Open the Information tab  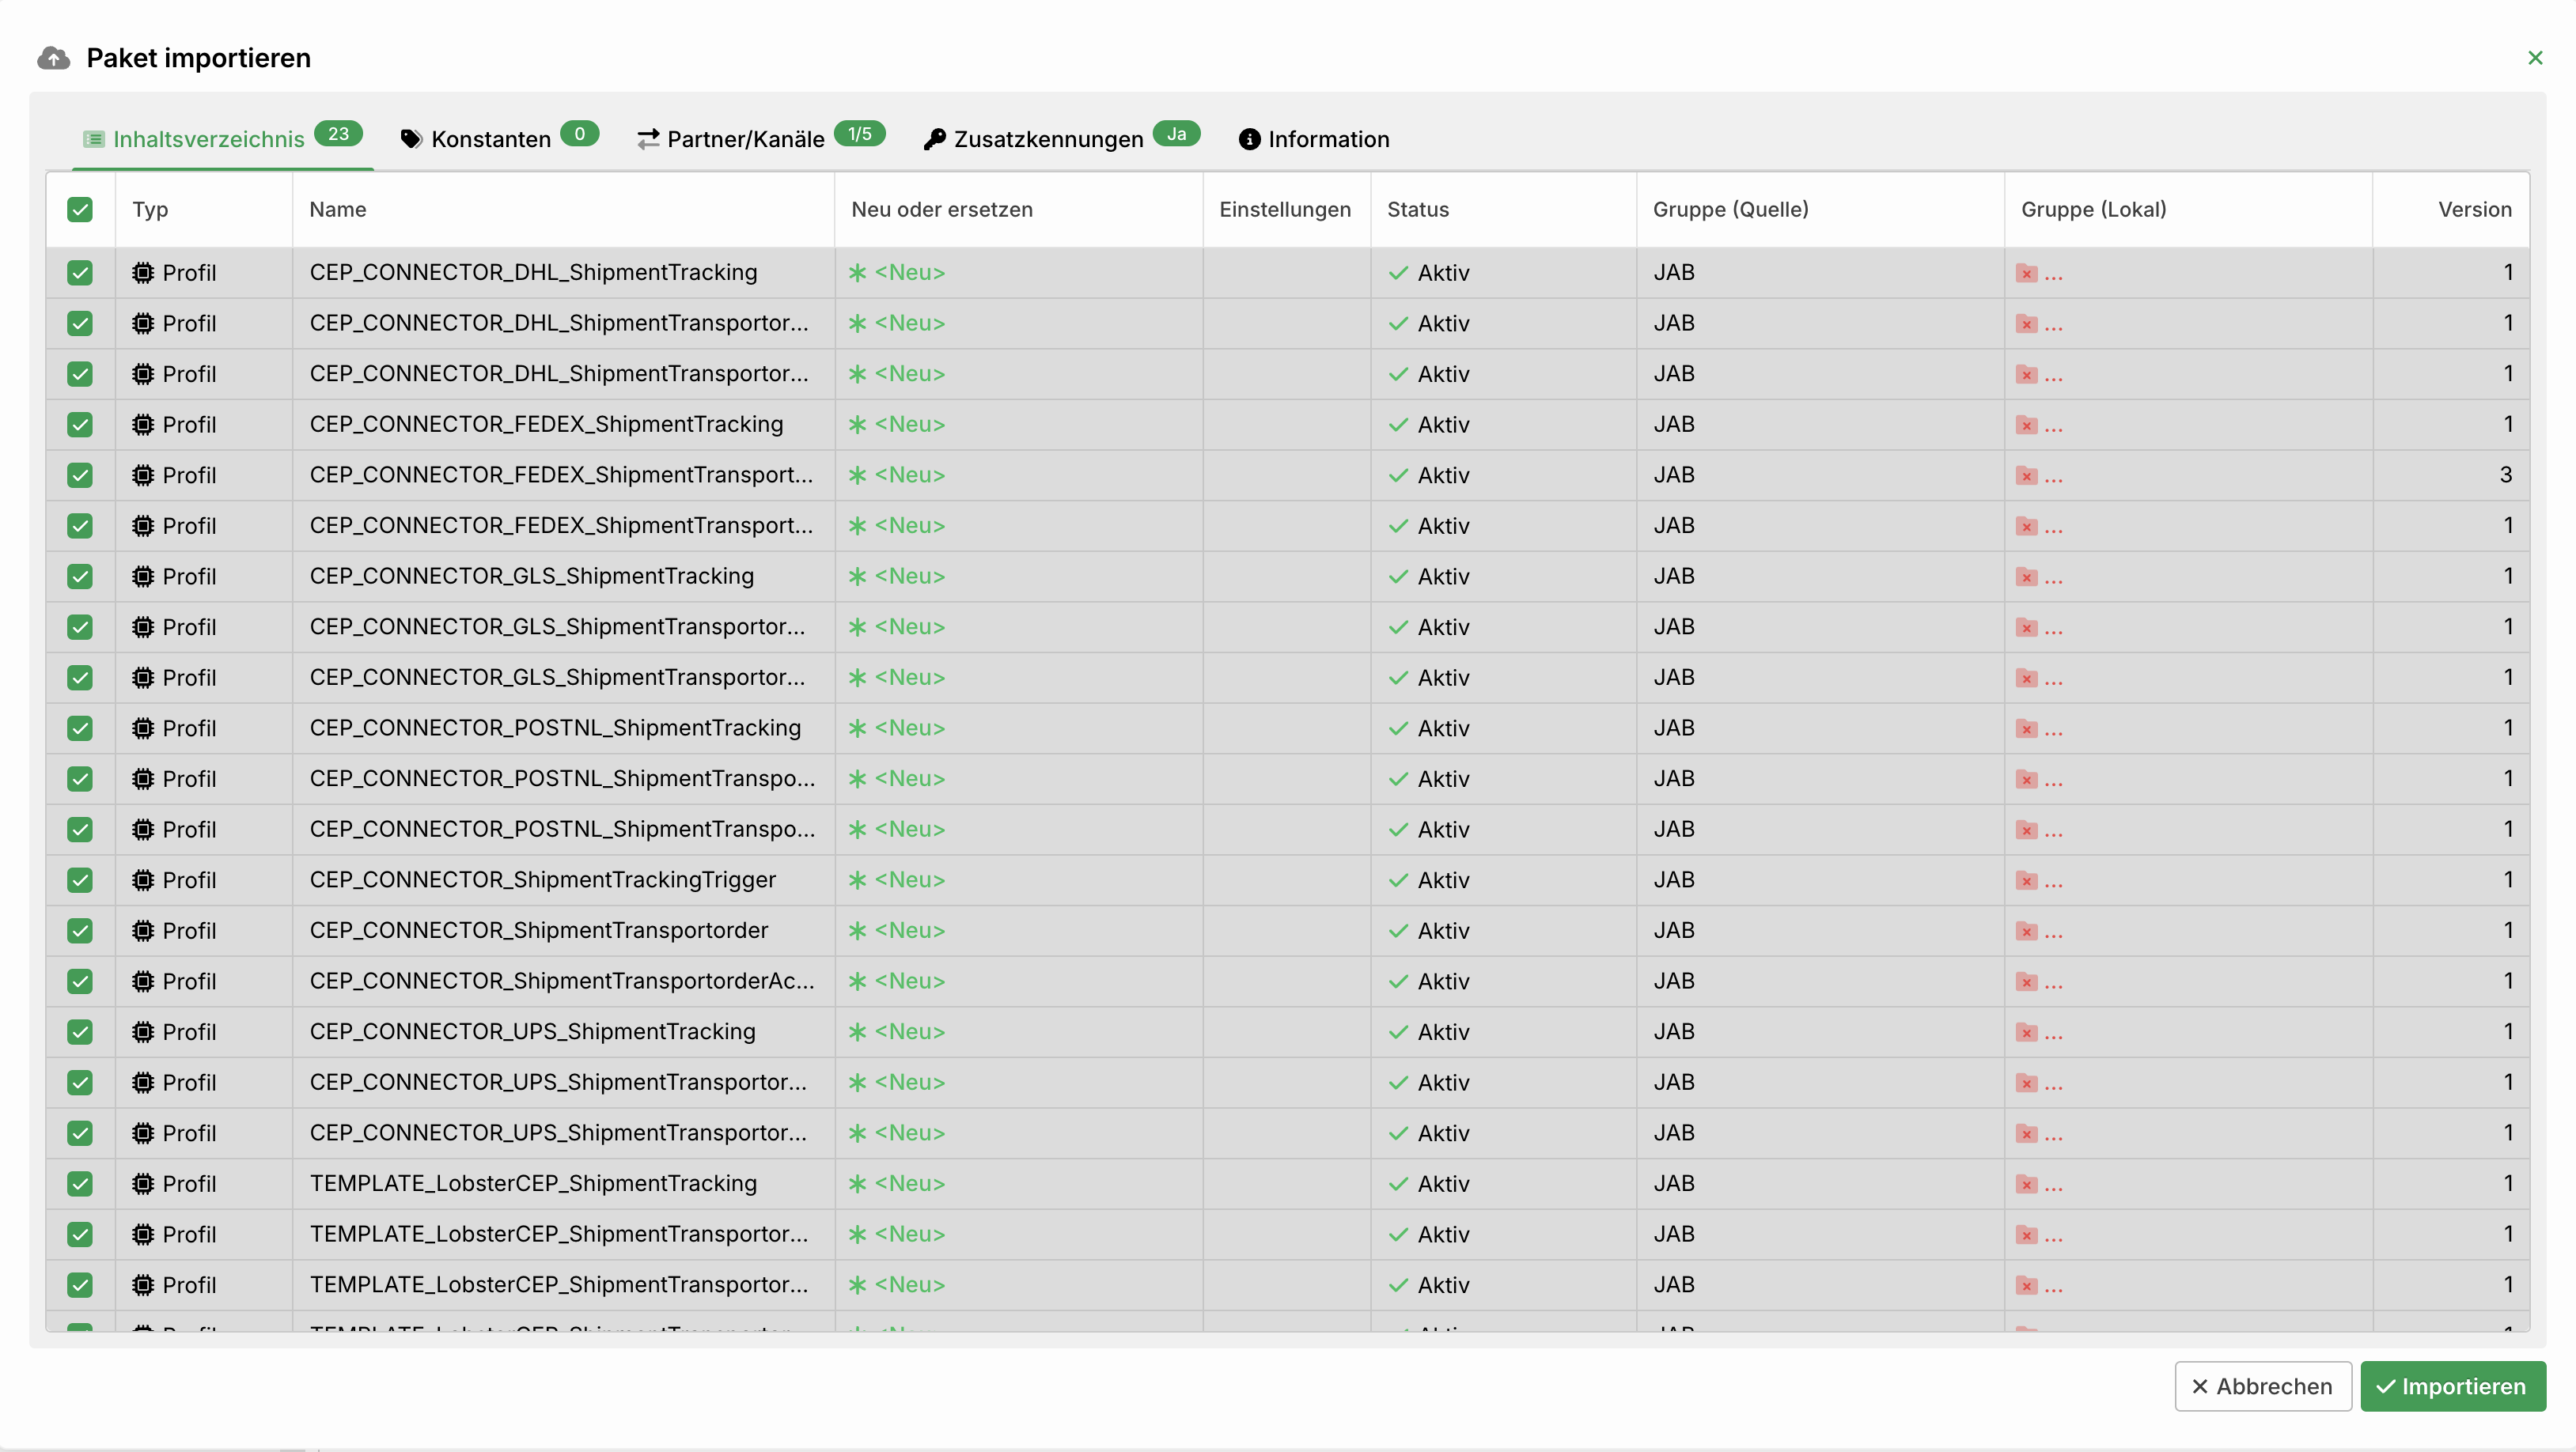[x=1314, y=139]
